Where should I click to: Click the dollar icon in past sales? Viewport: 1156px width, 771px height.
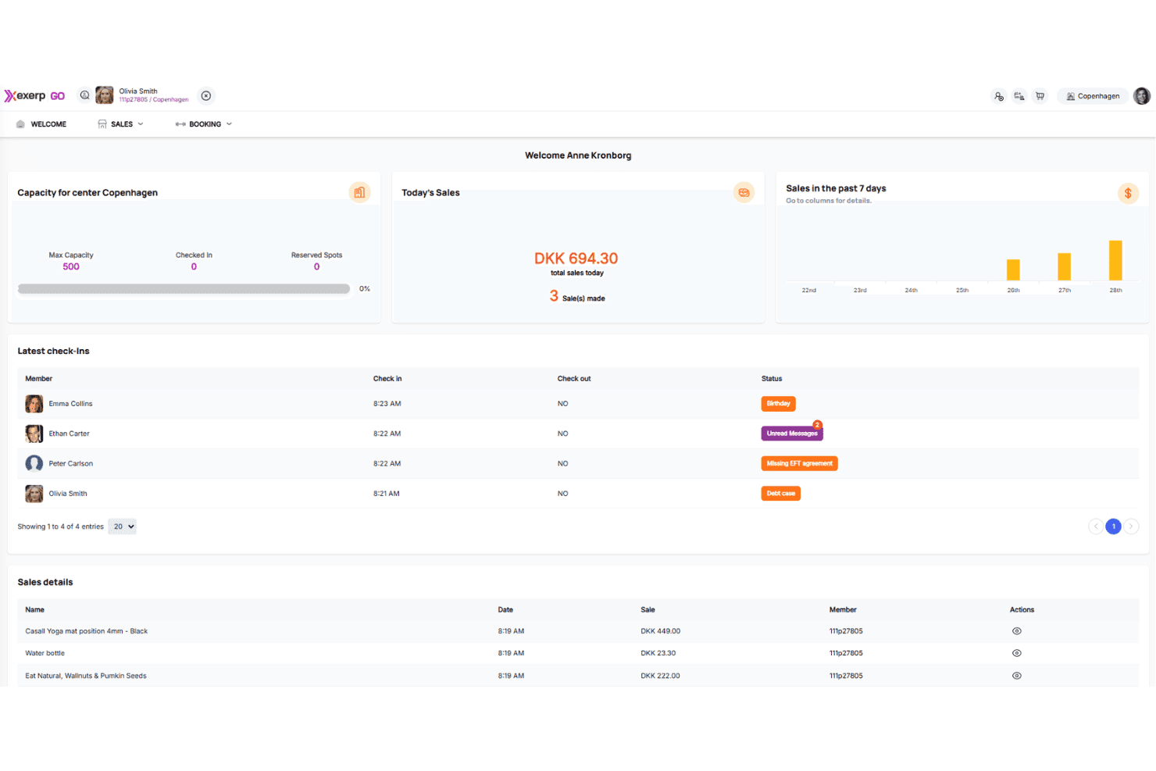[1128, 193]
